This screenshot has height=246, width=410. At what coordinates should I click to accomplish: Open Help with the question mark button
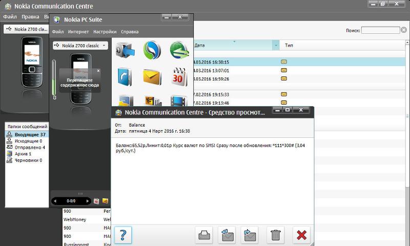tap(123, 235)
